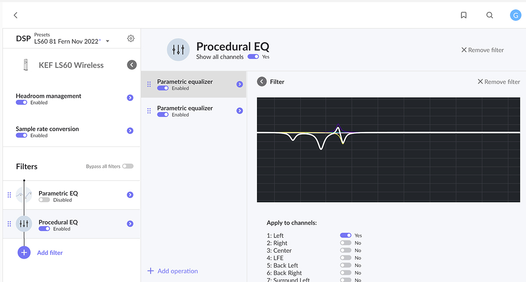Select second Parametric equalizer operation row
The width and height of the screenshot is (526, 282).
[194, 111]
